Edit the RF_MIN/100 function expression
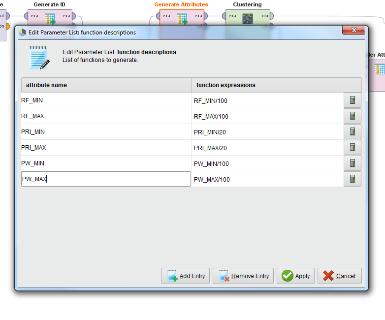385x320 pixels. [x=267, y=100]
